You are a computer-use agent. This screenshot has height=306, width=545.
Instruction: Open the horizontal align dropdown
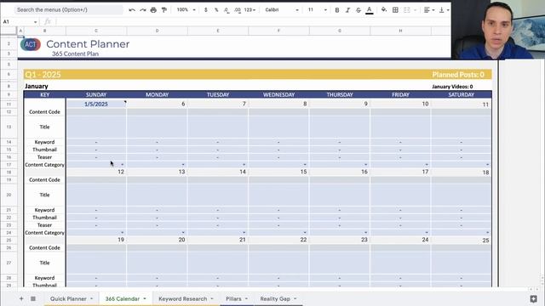pos(429,10)
